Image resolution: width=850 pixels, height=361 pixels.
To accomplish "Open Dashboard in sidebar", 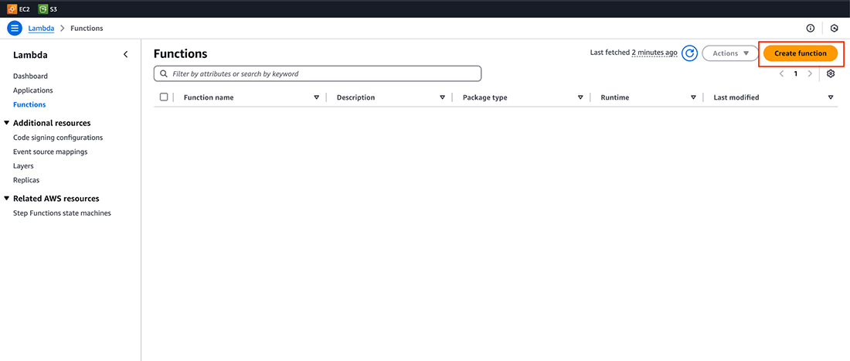I will pos(30,77).
